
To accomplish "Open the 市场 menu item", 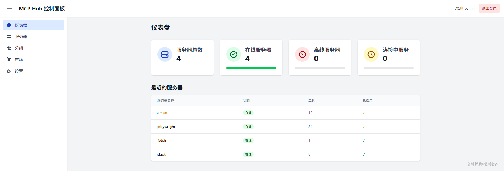I will point(34,60).
